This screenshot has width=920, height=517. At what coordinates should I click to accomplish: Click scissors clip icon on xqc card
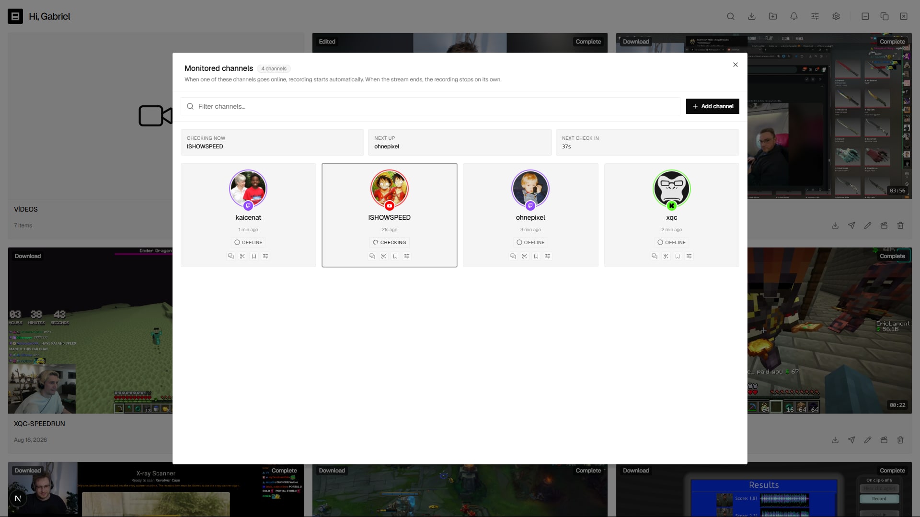coord(666,256)
